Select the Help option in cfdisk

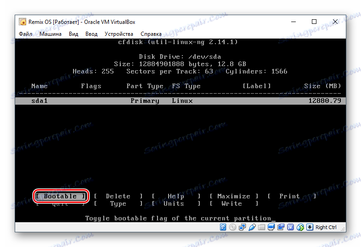coord(176,196)
